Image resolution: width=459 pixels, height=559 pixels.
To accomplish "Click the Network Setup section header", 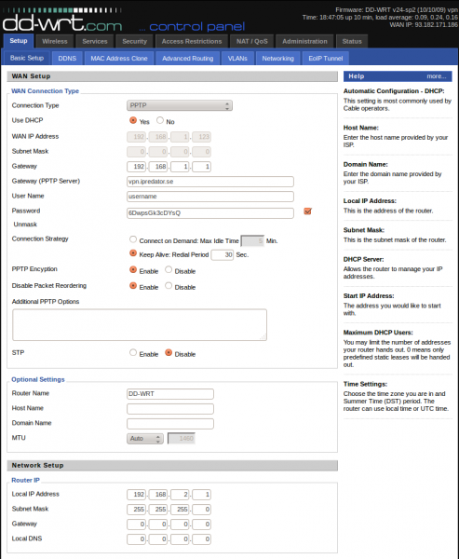I will (172, 466).
